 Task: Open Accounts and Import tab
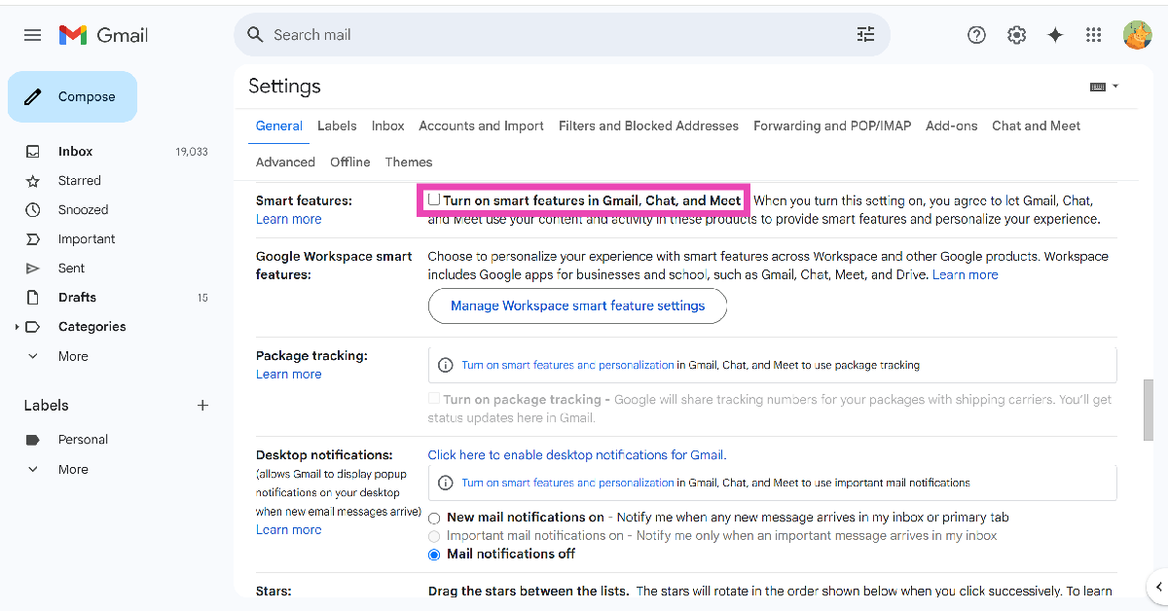click(x=482, y=126)
